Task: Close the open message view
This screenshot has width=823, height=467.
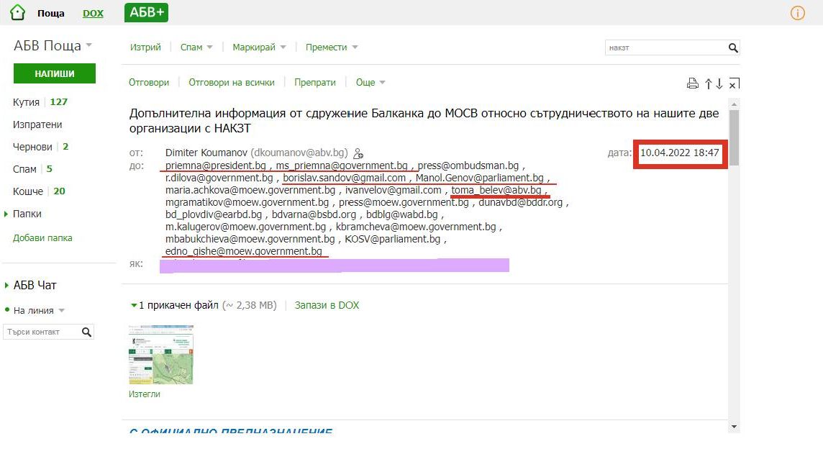Action: point(734,83)
